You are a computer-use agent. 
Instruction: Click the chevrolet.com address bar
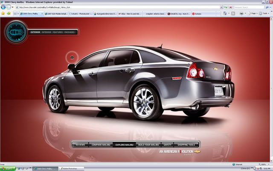(118, 7)
